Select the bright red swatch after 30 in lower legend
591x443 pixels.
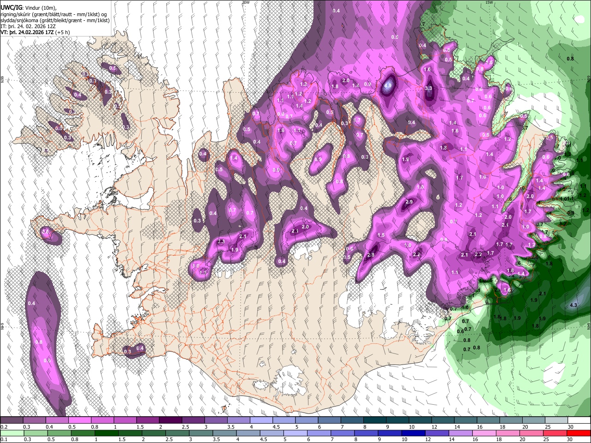pos(579,433)
